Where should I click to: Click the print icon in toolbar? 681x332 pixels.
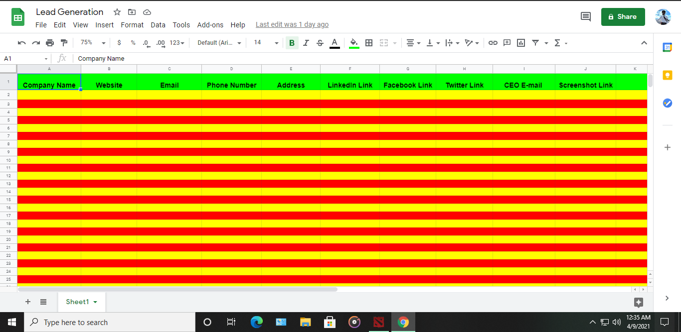(50, 43)
